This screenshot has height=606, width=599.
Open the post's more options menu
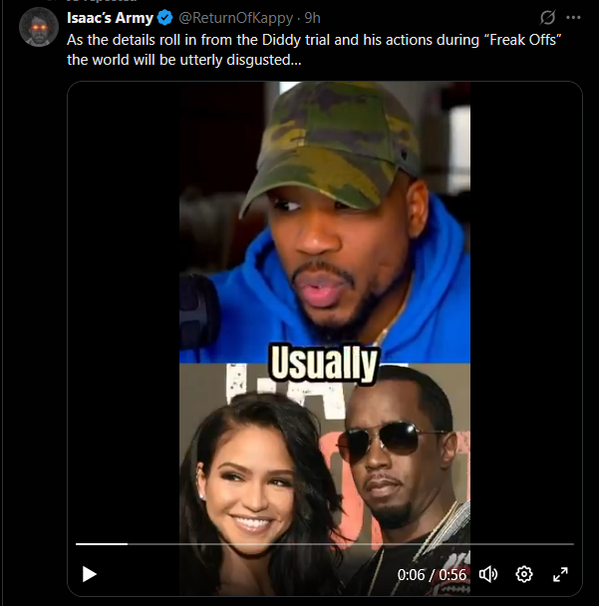point(573,17)
